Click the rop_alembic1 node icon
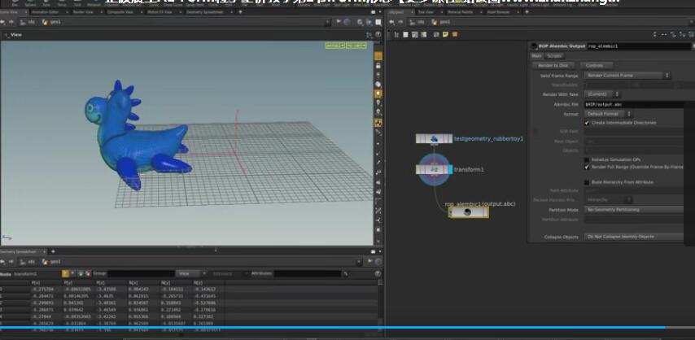 [x=468, y=212]
